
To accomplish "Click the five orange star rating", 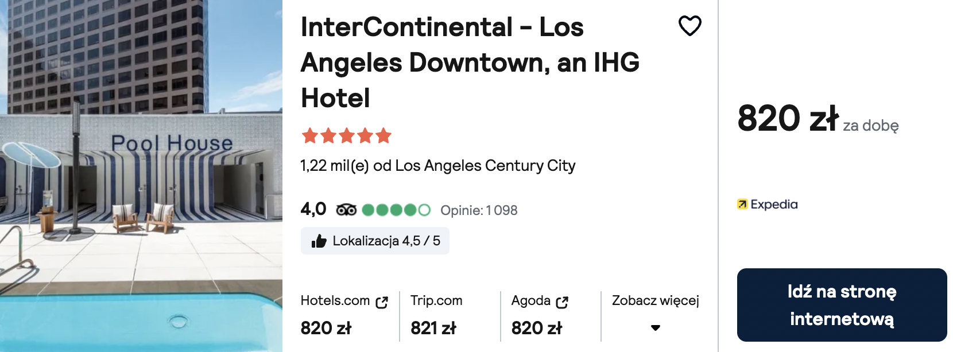I will 346,136.
